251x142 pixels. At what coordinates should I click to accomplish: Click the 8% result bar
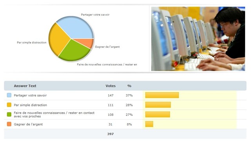coord(149,124)
